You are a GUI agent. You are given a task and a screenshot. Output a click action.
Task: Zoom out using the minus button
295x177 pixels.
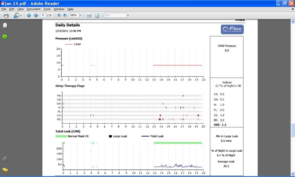coord(59,15)
